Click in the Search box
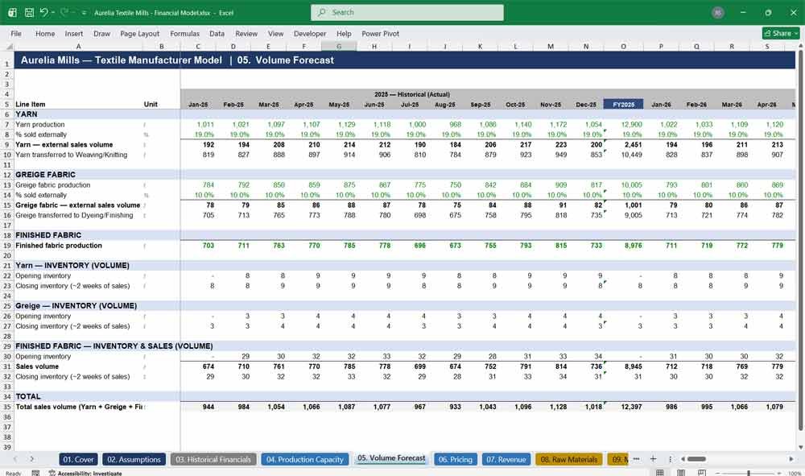The width and height of the screenshot is (805, 476). tap(407, 12)
